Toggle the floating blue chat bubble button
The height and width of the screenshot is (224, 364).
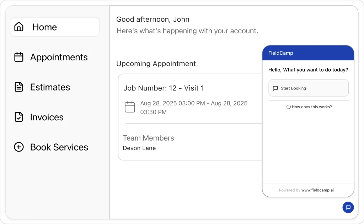348,207
